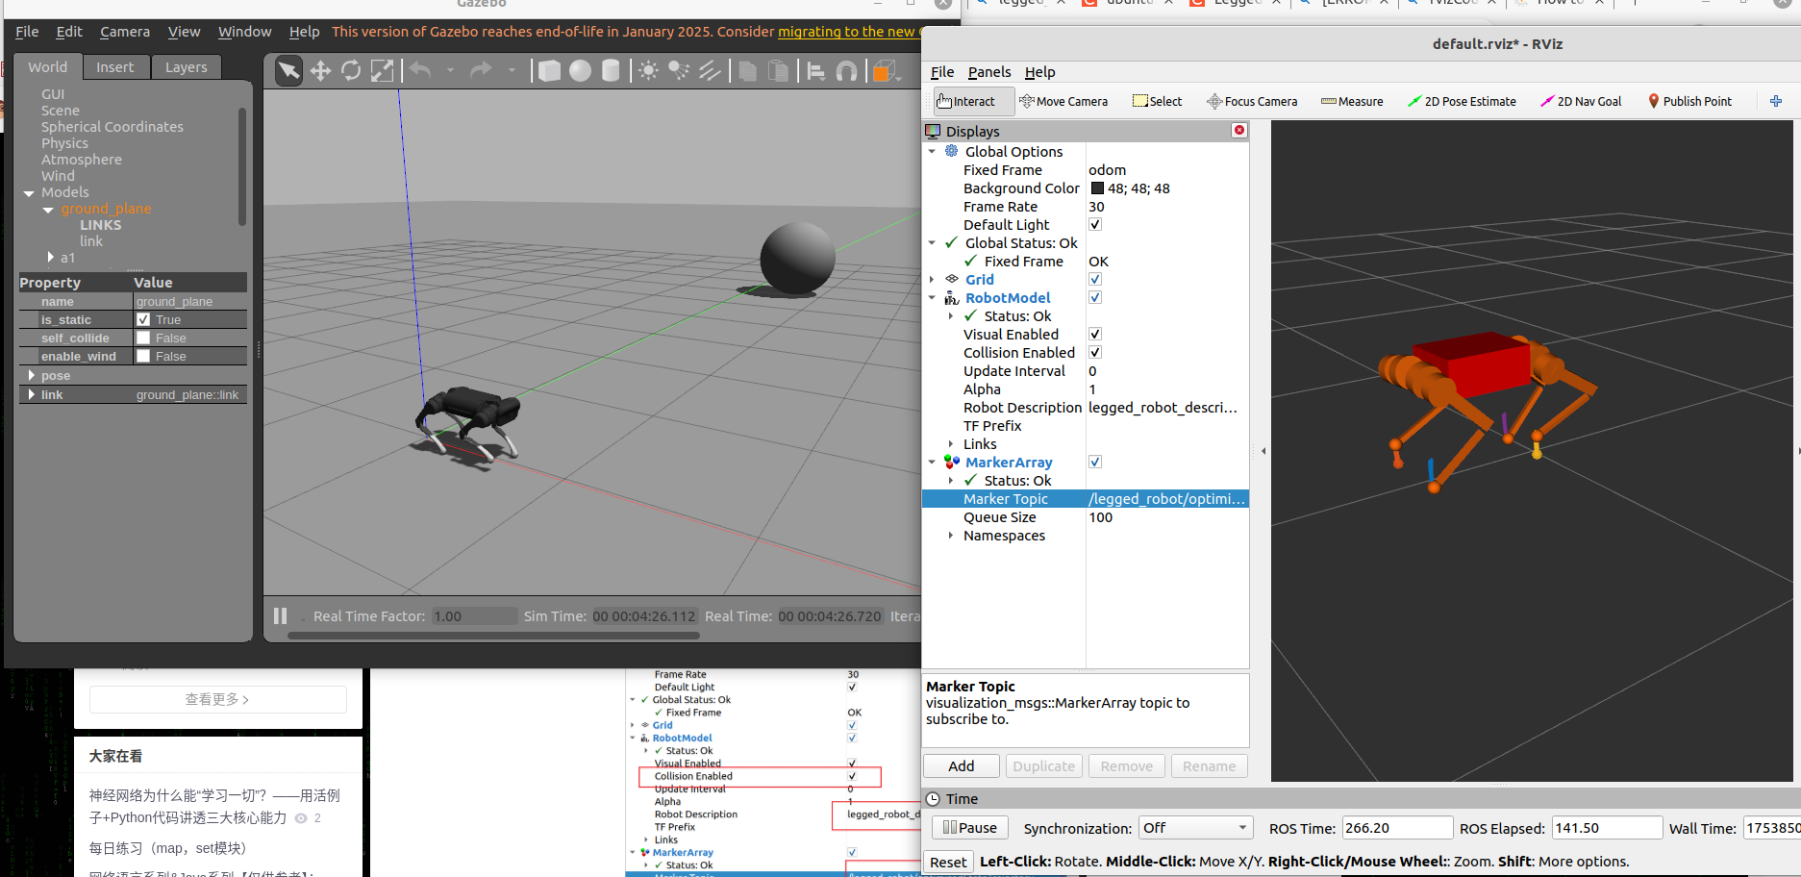This screenshot has width=1801, height=877.
Task: Open Gazebo orange view angle cube
Action: (x=884, y=70)
